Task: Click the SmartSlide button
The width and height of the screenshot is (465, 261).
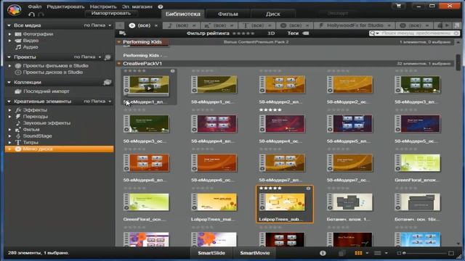Action: click(211, 253)
